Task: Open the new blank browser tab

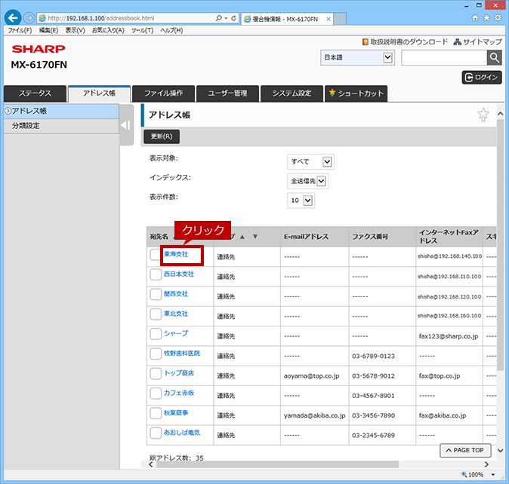Action: tap(340, 19)
